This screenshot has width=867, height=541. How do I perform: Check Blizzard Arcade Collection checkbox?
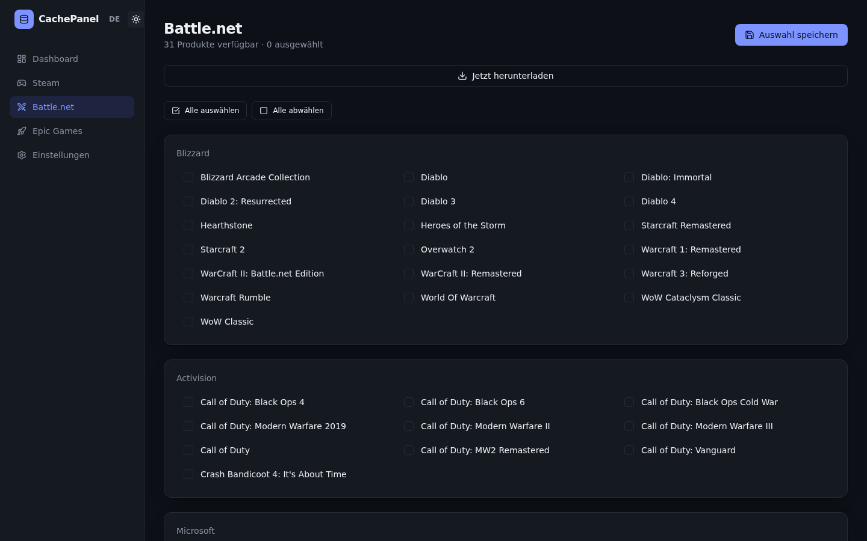tap(188, 177)
